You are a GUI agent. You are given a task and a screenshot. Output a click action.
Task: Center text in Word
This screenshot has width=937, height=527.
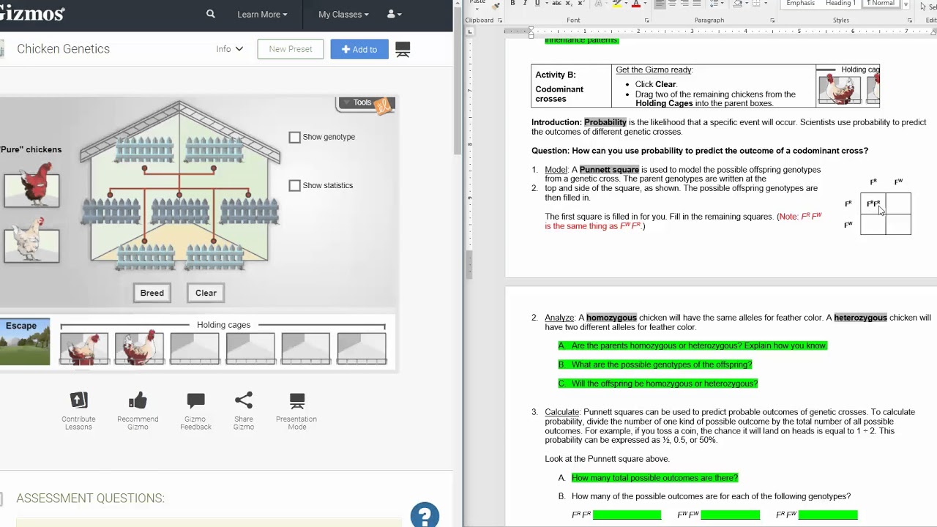click(672, 3)
